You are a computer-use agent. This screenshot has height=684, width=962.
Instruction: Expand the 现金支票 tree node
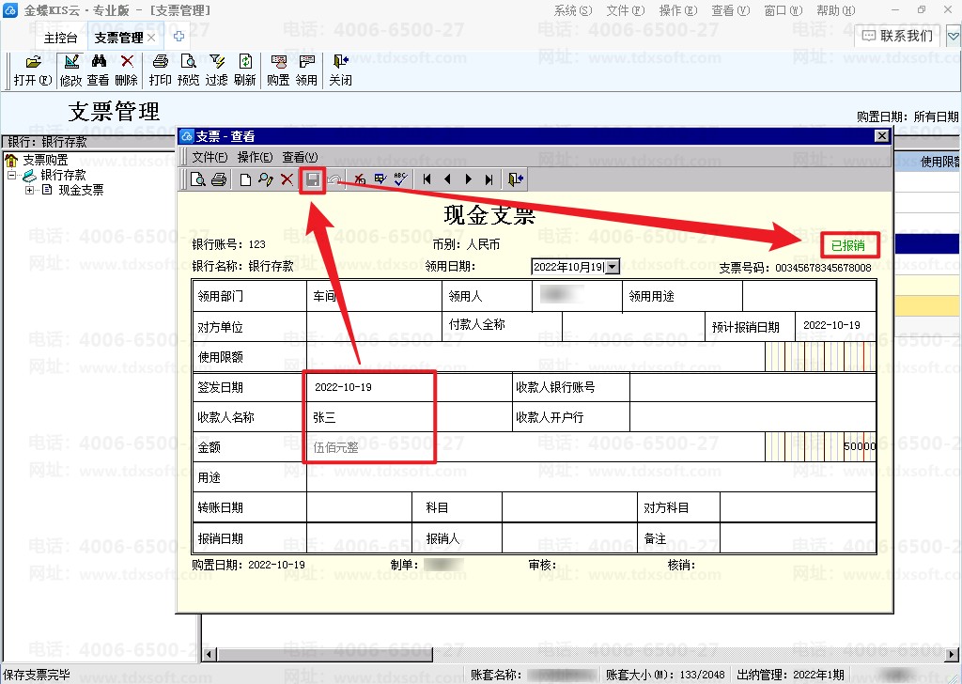pyautogui.click(x=29, y=190)
